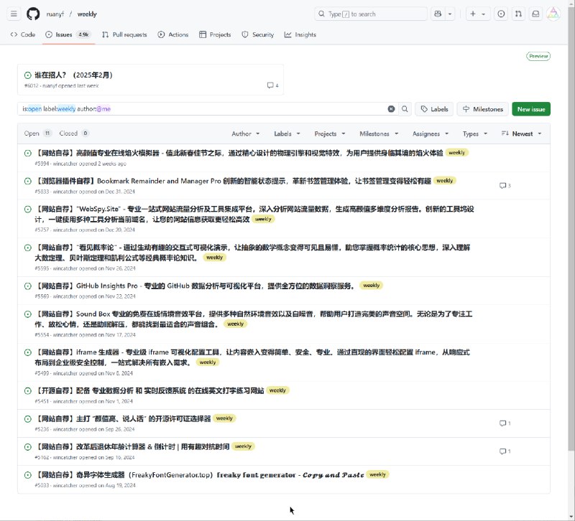Submit the filter with magnifier icon
The image size is (575, 521).
coord(405,109)
